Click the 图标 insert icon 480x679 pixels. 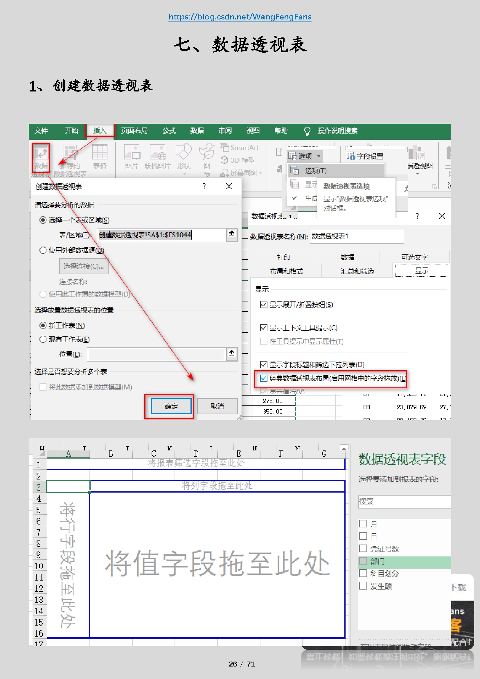coord(207,160)
